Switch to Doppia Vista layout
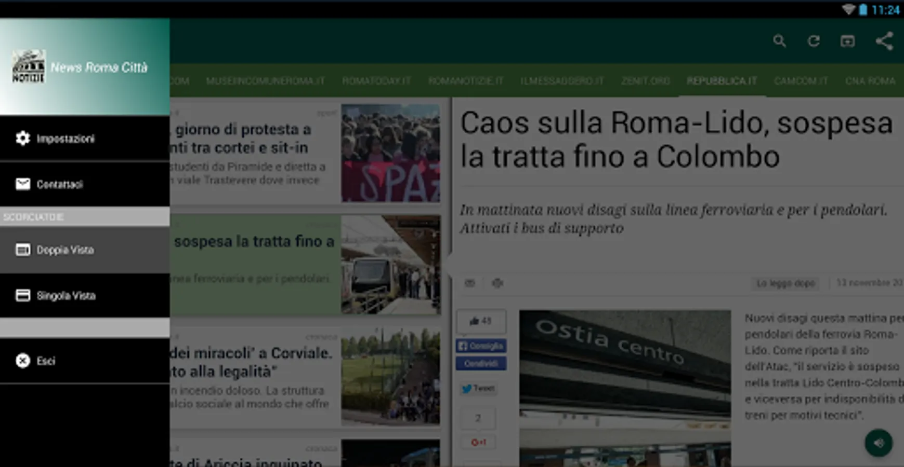904x467 pixels. 85,250
